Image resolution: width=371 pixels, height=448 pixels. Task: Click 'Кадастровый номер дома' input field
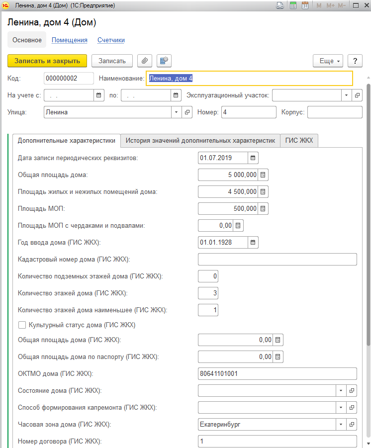point(278,259)
